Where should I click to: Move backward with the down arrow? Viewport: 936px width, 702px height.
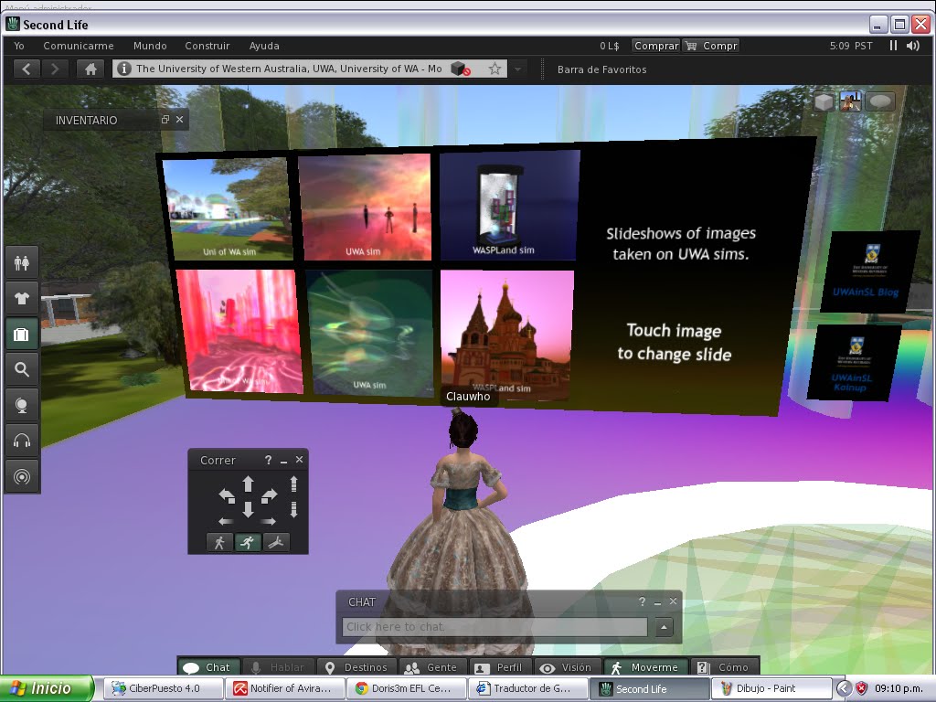[x=248, y=509]
